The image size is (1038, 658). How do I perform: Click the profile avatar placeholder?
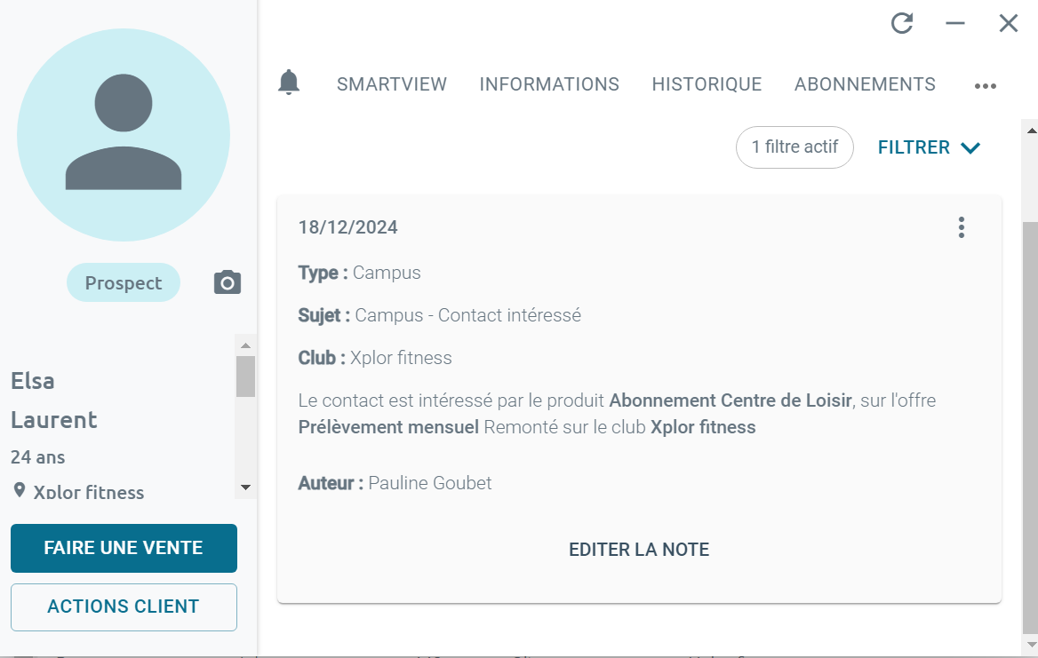[124, 135]
